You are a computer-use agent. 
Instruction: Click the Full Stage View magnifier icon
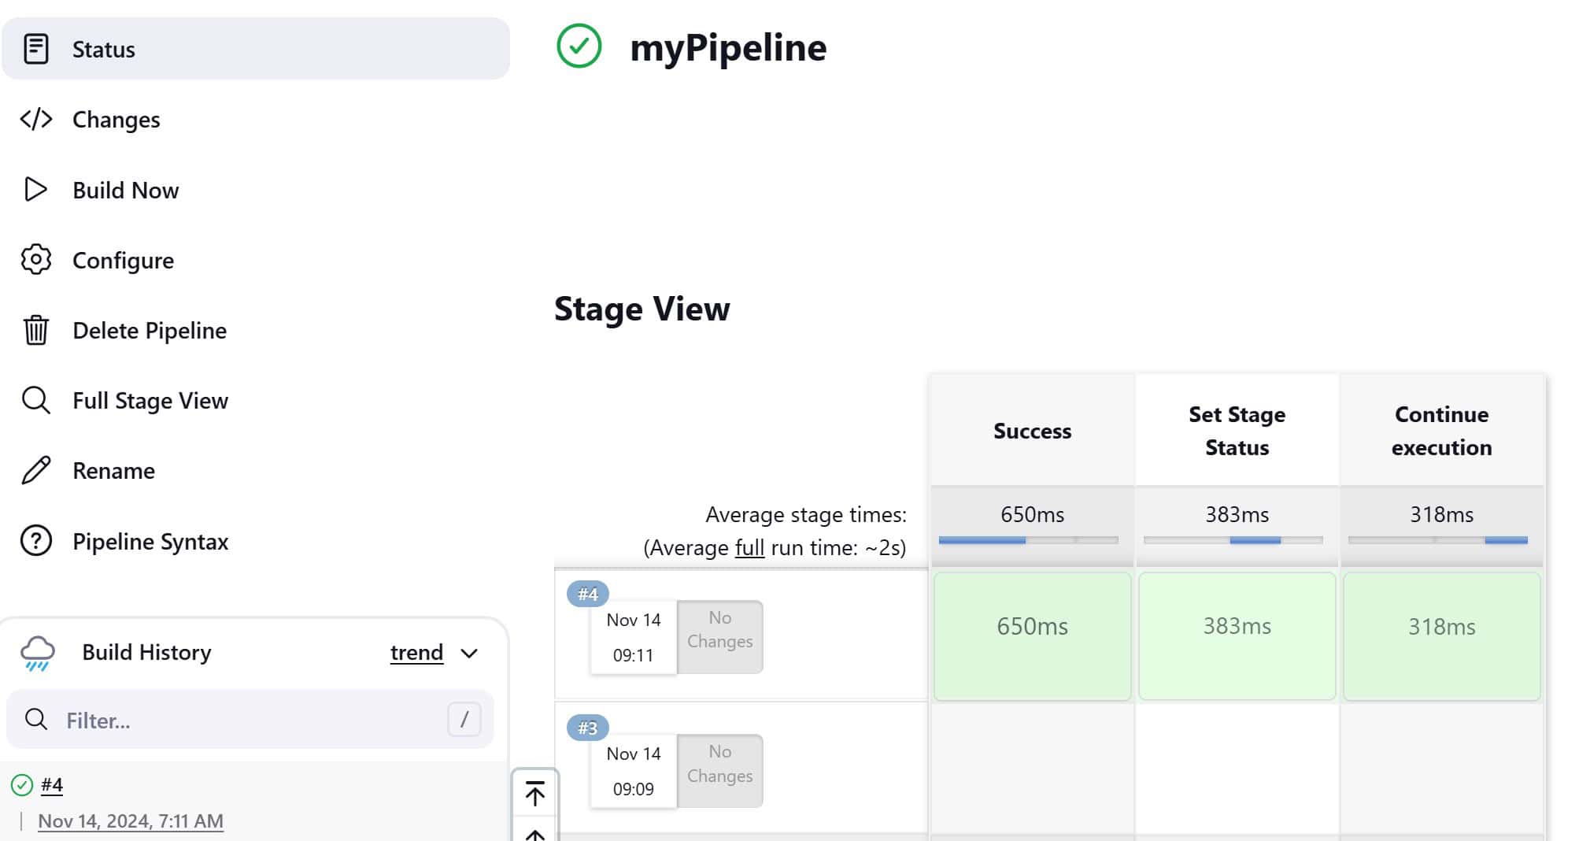36,400
